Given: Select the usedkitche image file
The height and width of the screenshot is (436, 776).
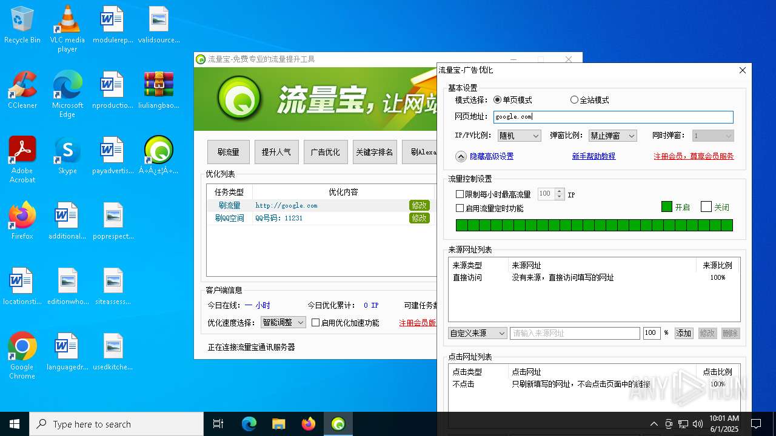Looking at the screenshot, I should click(x=113, y=352).
